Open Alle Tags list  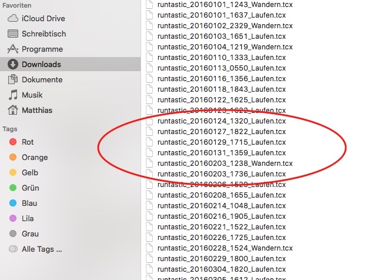click(x=41, y=249)
